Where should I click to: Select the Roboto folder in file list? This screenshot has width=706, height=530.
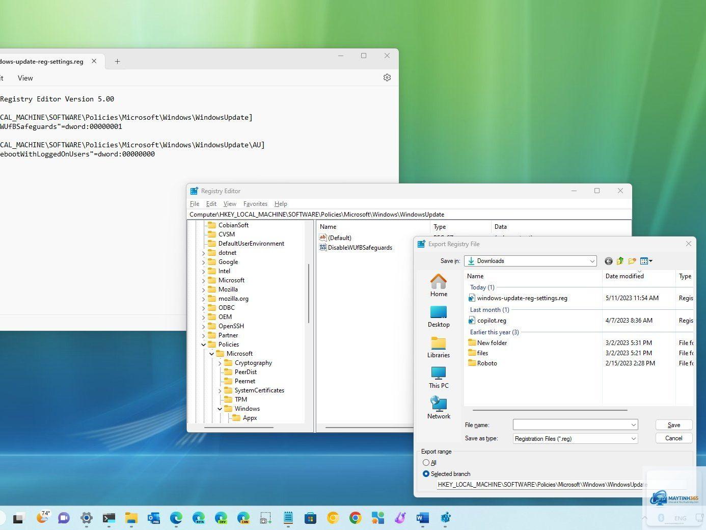[487, 363]
